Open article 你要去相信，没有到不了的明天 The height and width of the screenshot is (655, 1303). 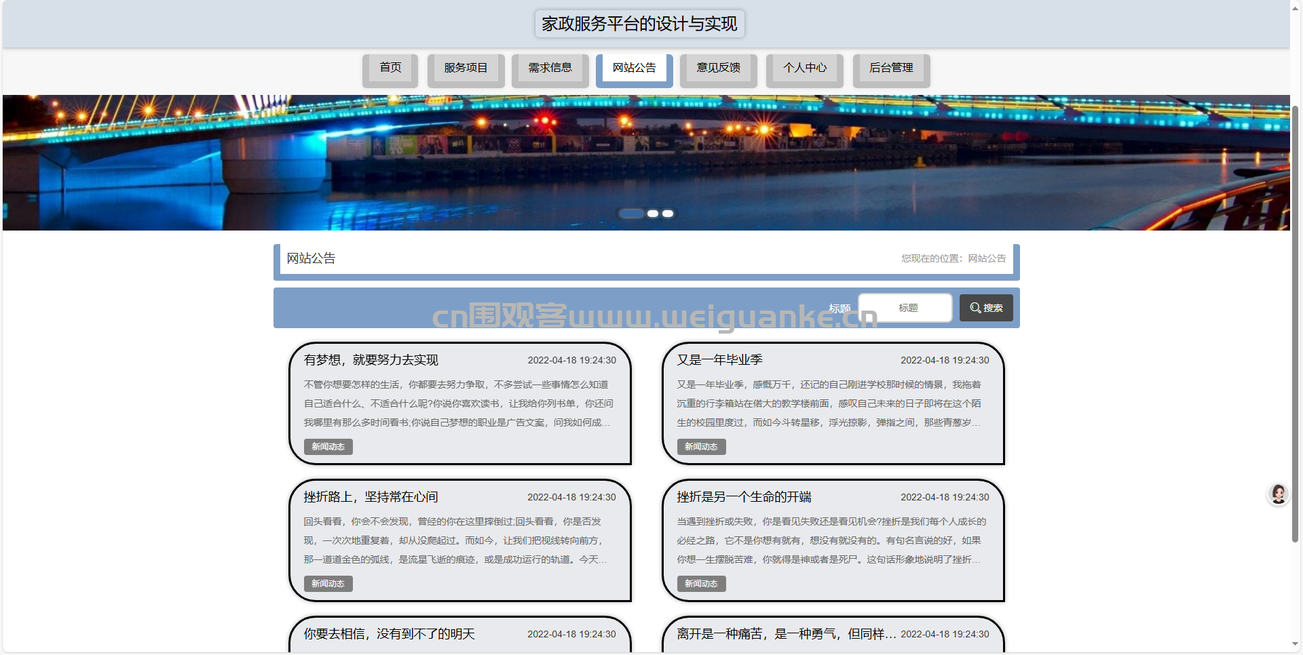point(390,634)
